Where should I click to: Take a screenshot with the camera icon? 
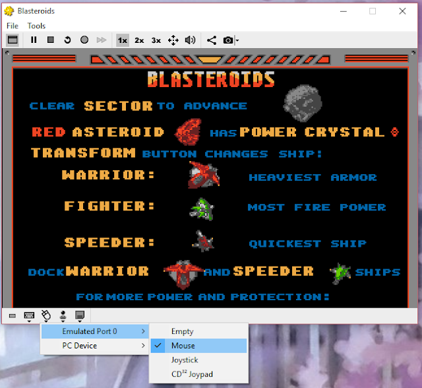pyautogui.click(x=228, y=40)
